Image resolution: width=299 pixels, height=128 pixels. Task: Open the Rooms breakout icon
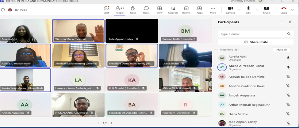(x=186, y=10)
